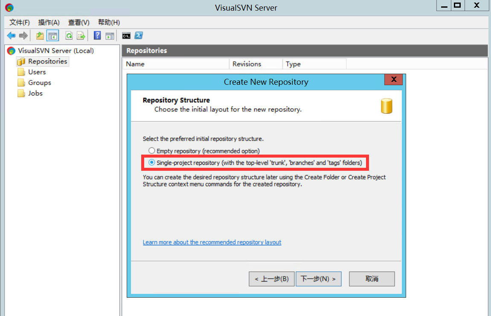Click the Refresh toolbar icon

pyautogui.click(x=69, y=36)
